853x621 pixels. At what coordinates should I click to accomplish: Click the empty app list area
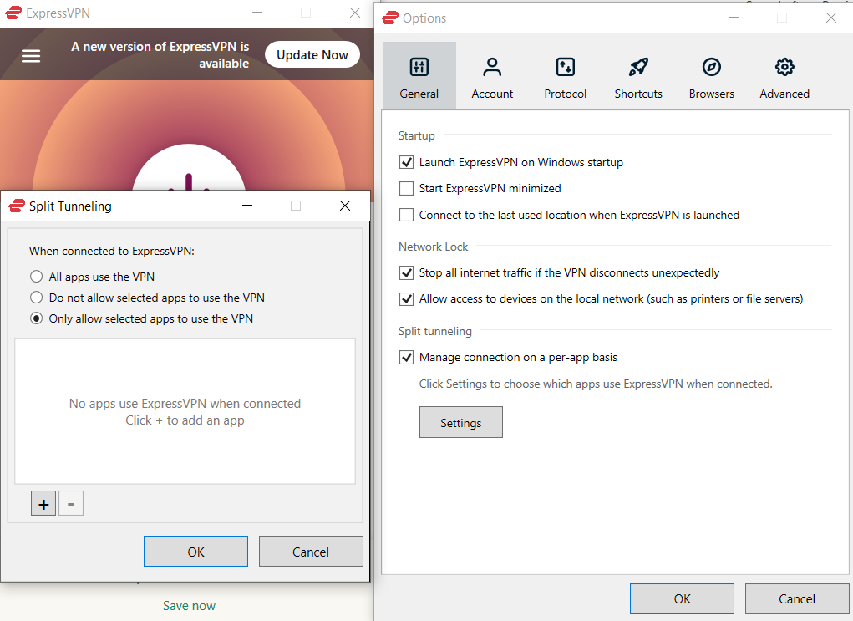click(x=185, y=411)
